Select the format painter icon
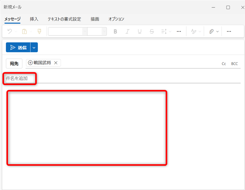 [39, 31]
